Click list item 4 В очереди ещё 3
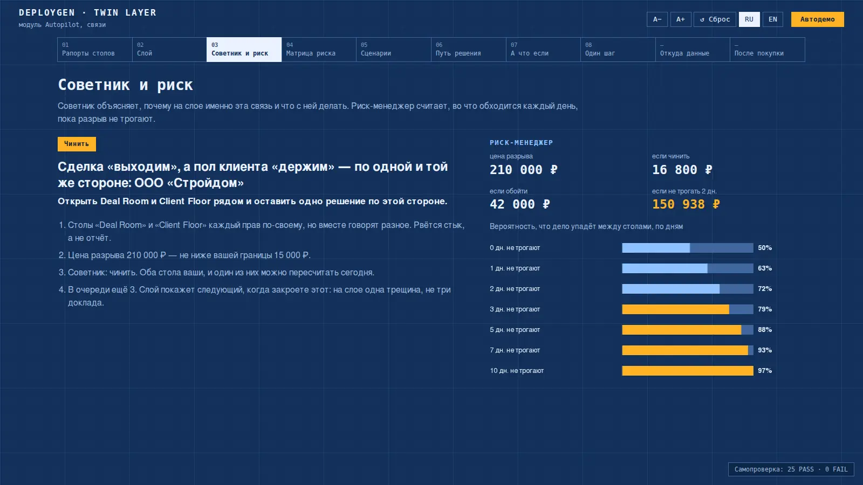863x485 pixels. [x=259, y=296]
